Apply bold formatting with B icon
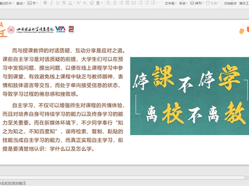Viewport: 249px width, 186px height. pos(45,3)
